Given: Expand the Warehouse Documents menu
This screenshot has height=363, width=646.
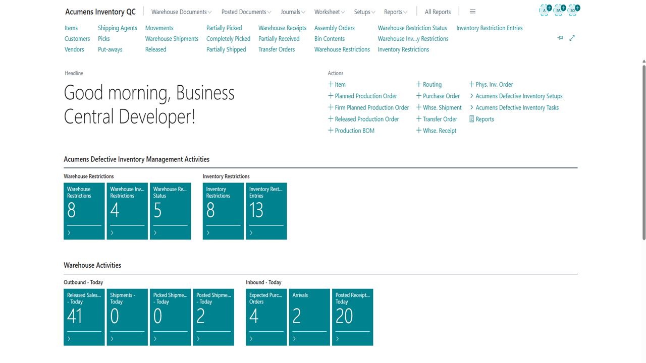Looking at the screenshot, I should (x=181, y=12).
